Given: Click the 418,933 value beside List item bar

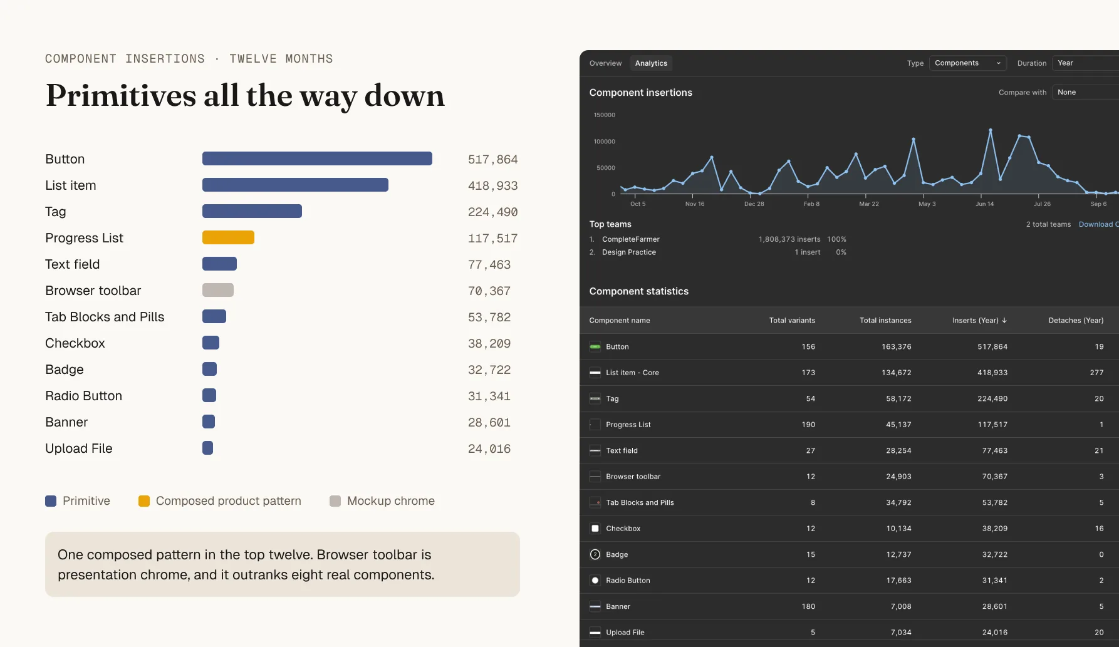Looking at the screenshot, I should [x=492, y=185].
